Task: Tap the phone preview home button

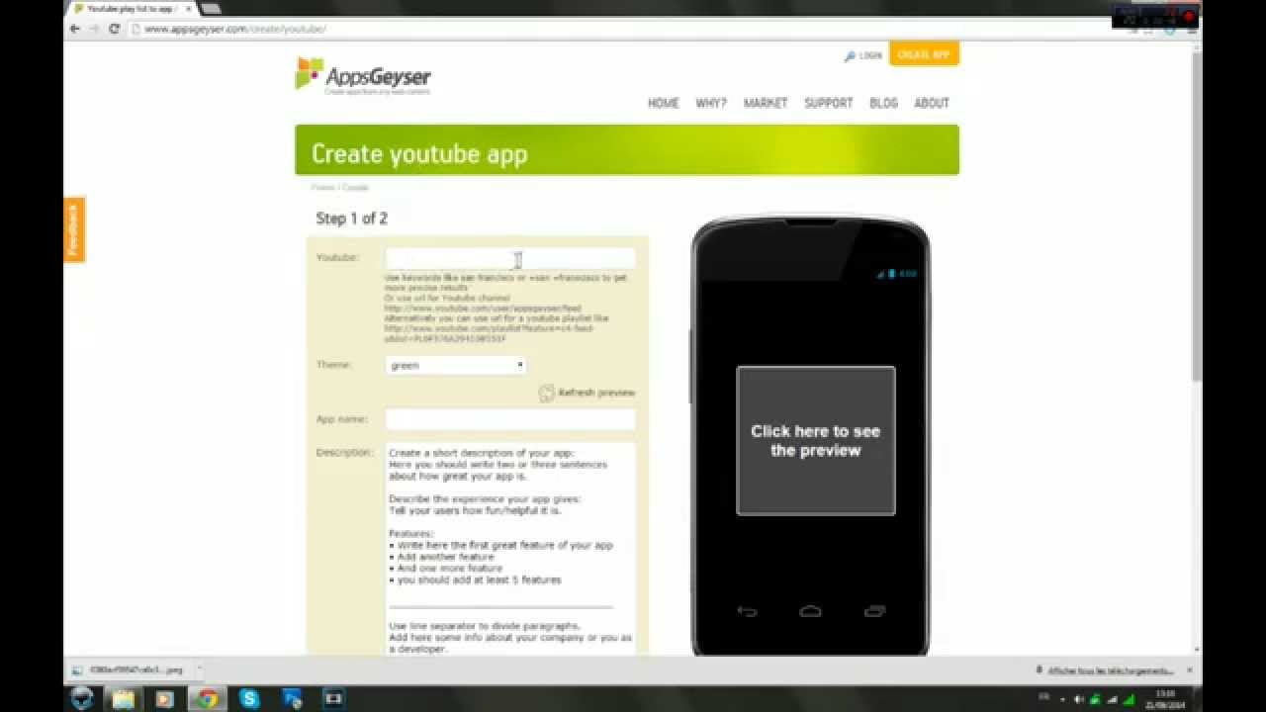Action: (810, 611)
